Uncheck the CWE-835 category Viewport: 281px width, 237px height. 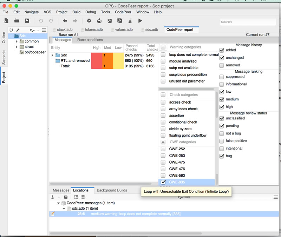(x=163, y=182)
